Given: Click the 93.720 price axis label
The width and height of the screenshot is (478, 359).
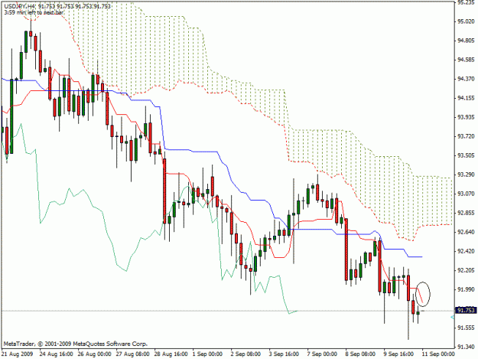Looking at the screenshot, I should (466, 136).
